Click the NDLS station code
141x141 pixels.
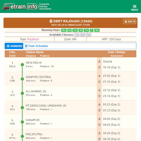12,66
